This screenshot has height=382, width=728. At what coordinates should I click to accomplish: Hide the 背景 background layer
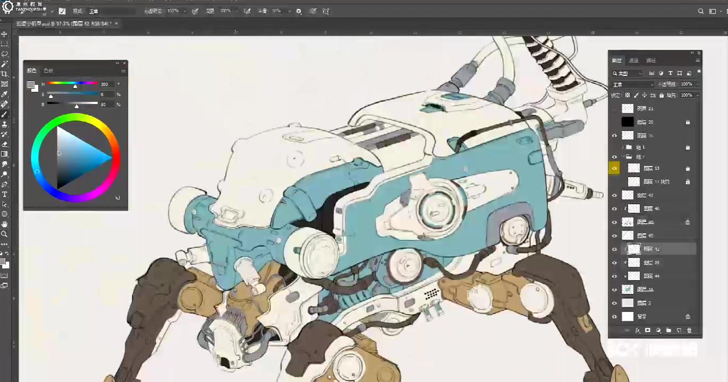(x=615, y=317)
